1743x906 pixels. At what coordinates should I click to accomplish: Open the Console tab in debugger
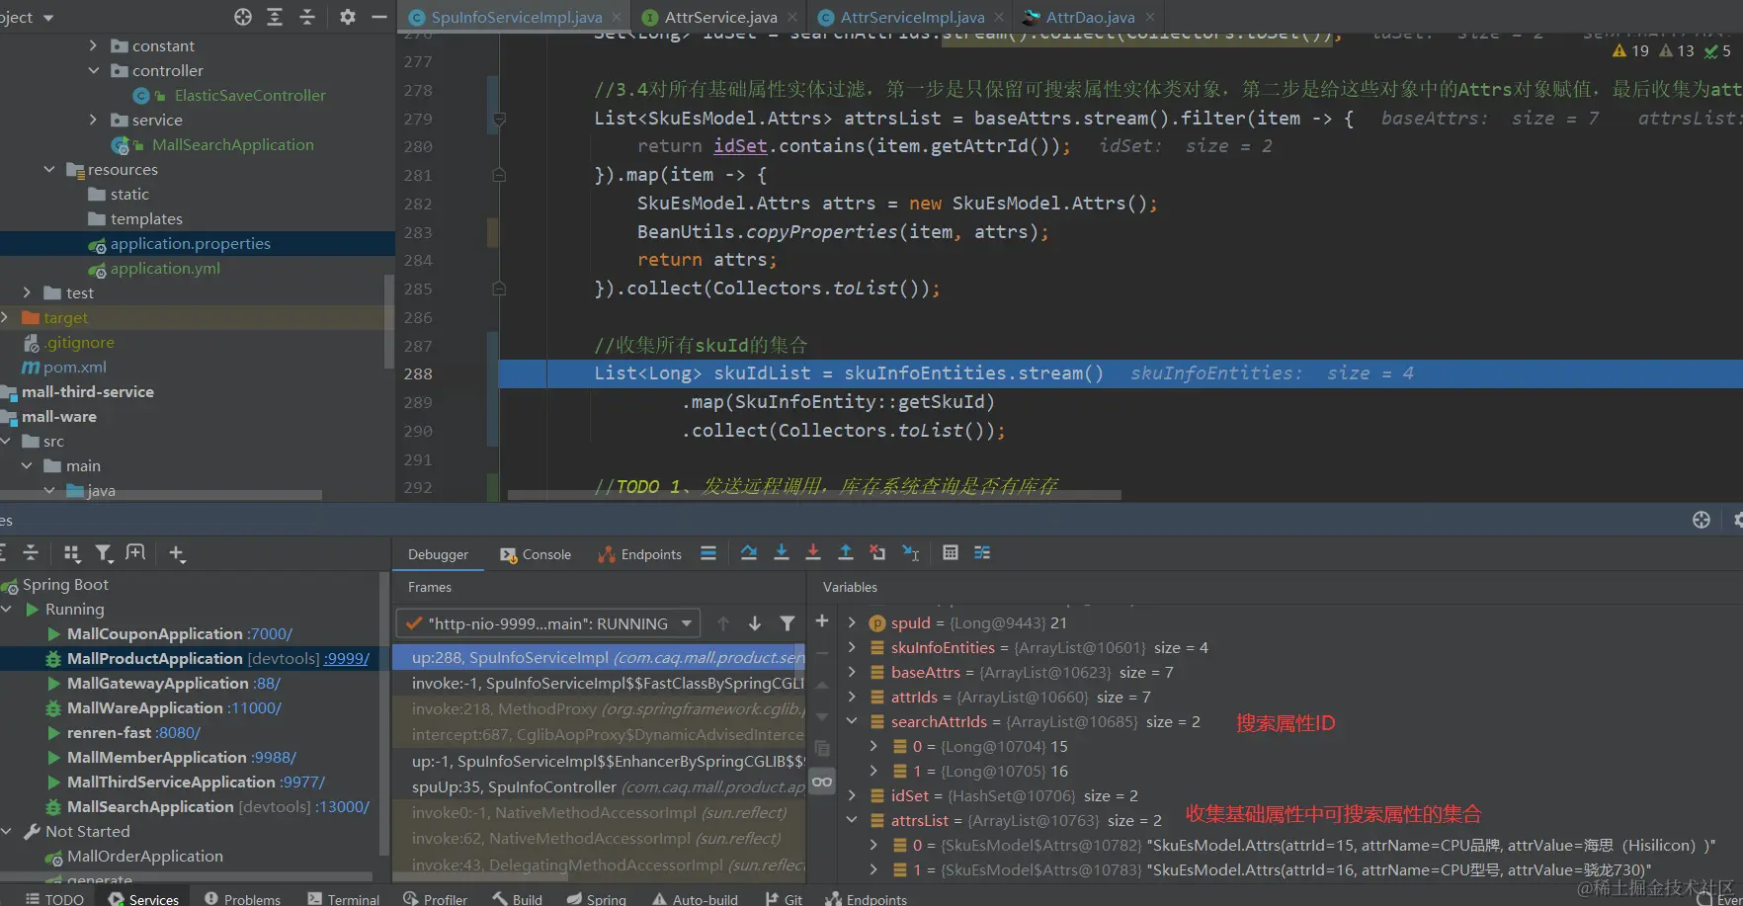pyautogui.click(x=536, y=554)
